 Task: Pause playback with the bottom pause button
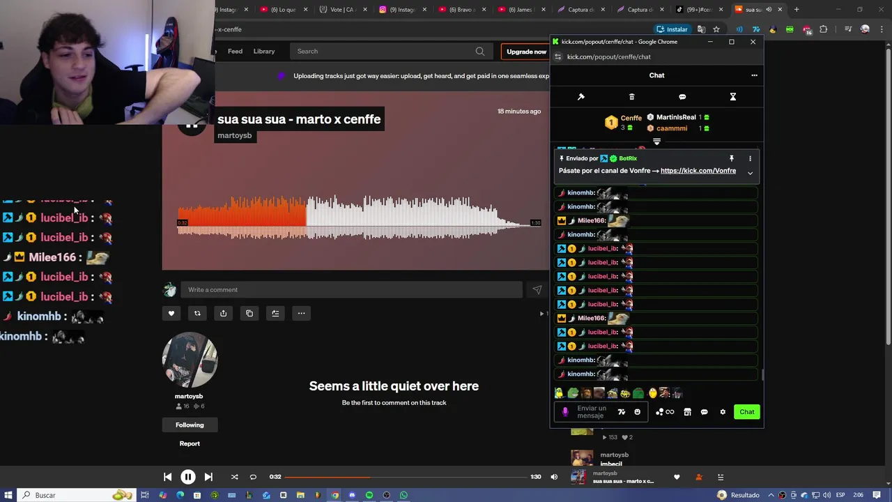[x=187, y=477]
